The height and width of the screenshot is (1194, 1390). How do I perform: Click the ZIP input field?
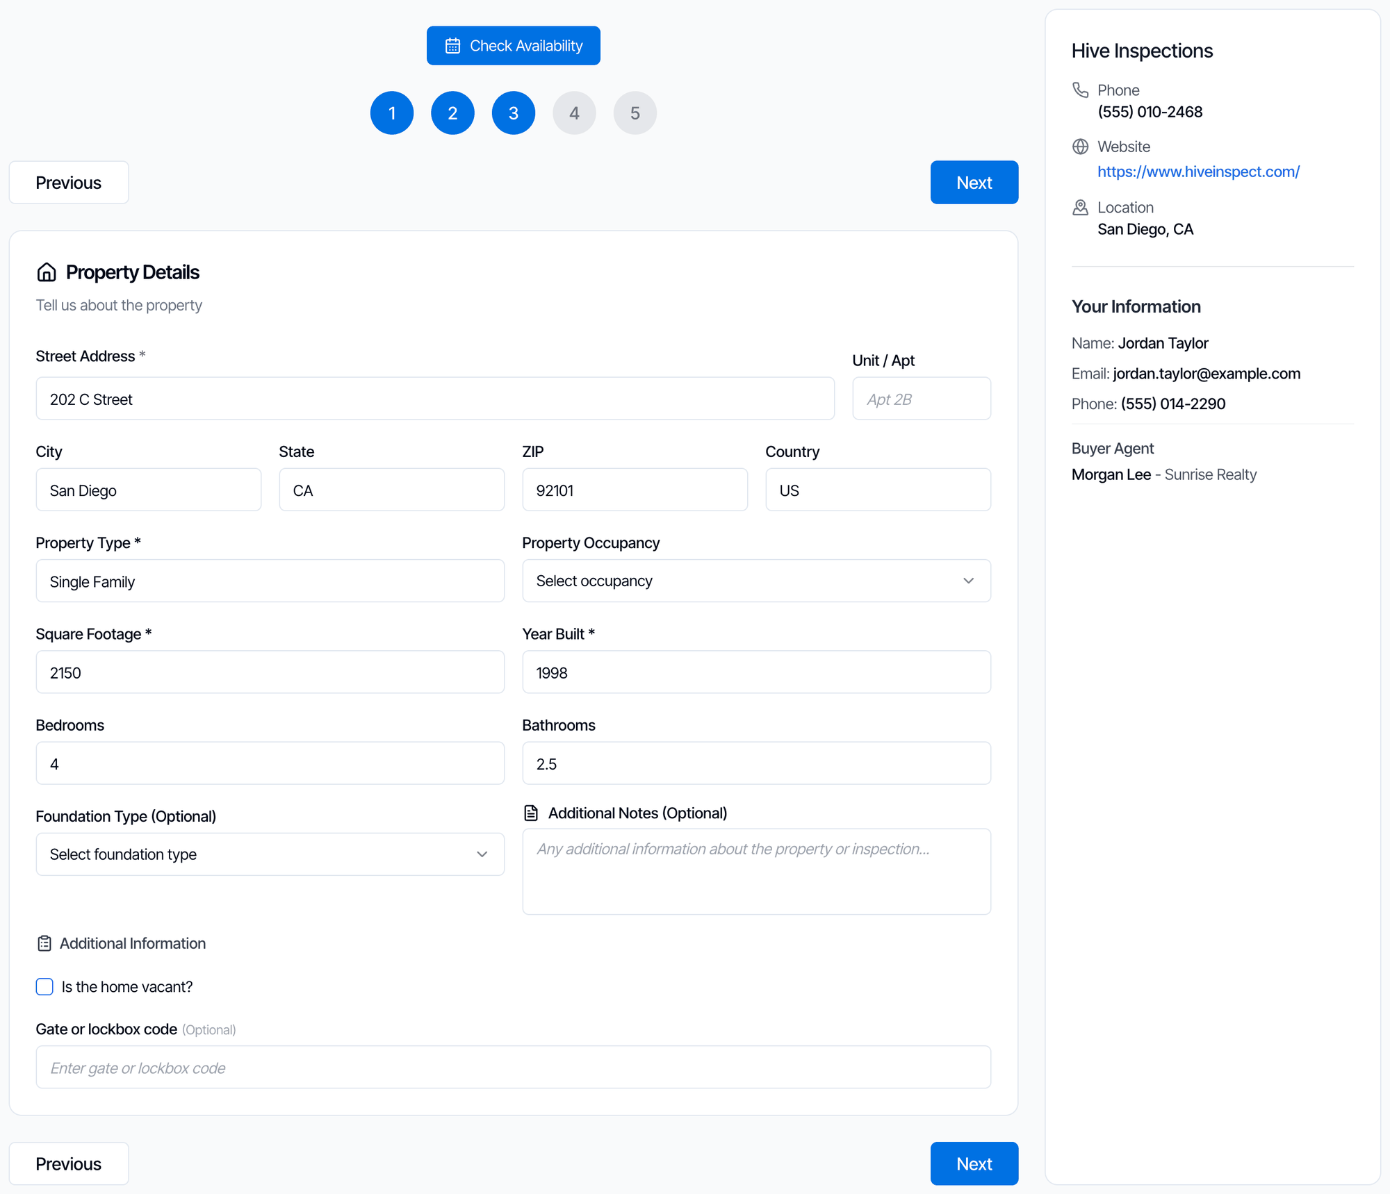tap(635, 490)
